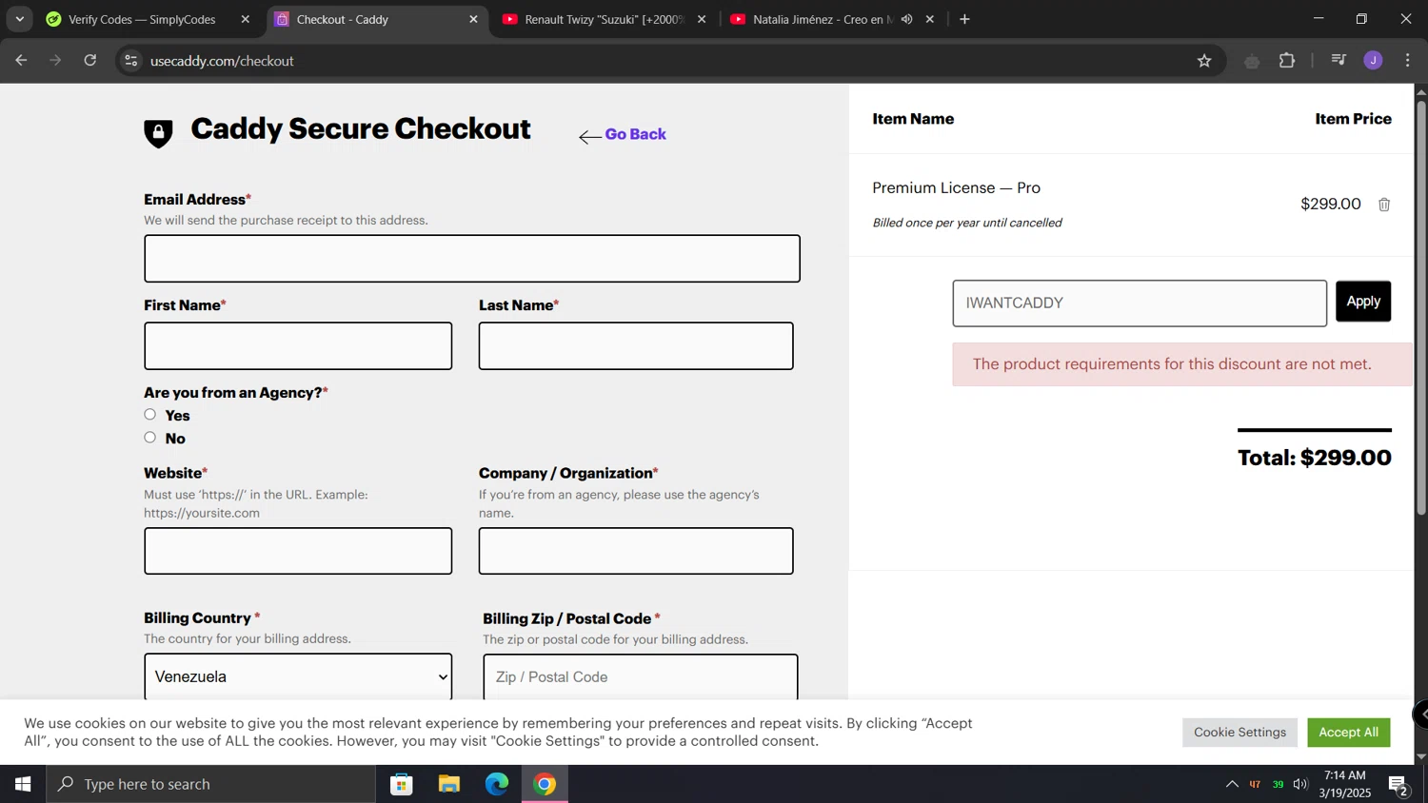This screenshot has width=1428, height=803.
Task: Select No for agency question
Action: pyautogui.click(x=149, y=438)
